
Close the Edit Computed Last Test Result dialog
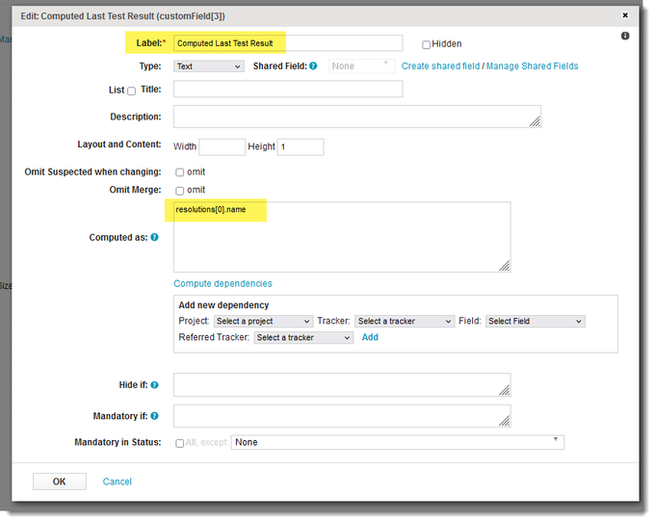coord(625,15)
